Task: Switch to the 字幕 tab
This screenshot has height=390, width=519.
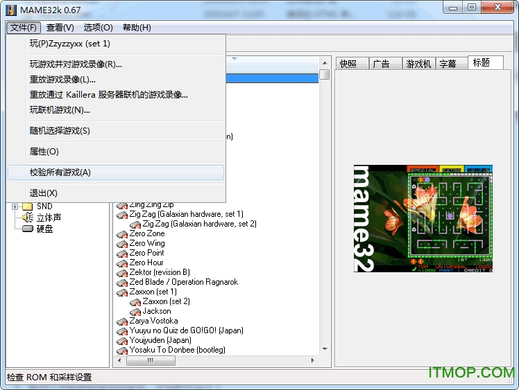Action: tap(452, 64)
